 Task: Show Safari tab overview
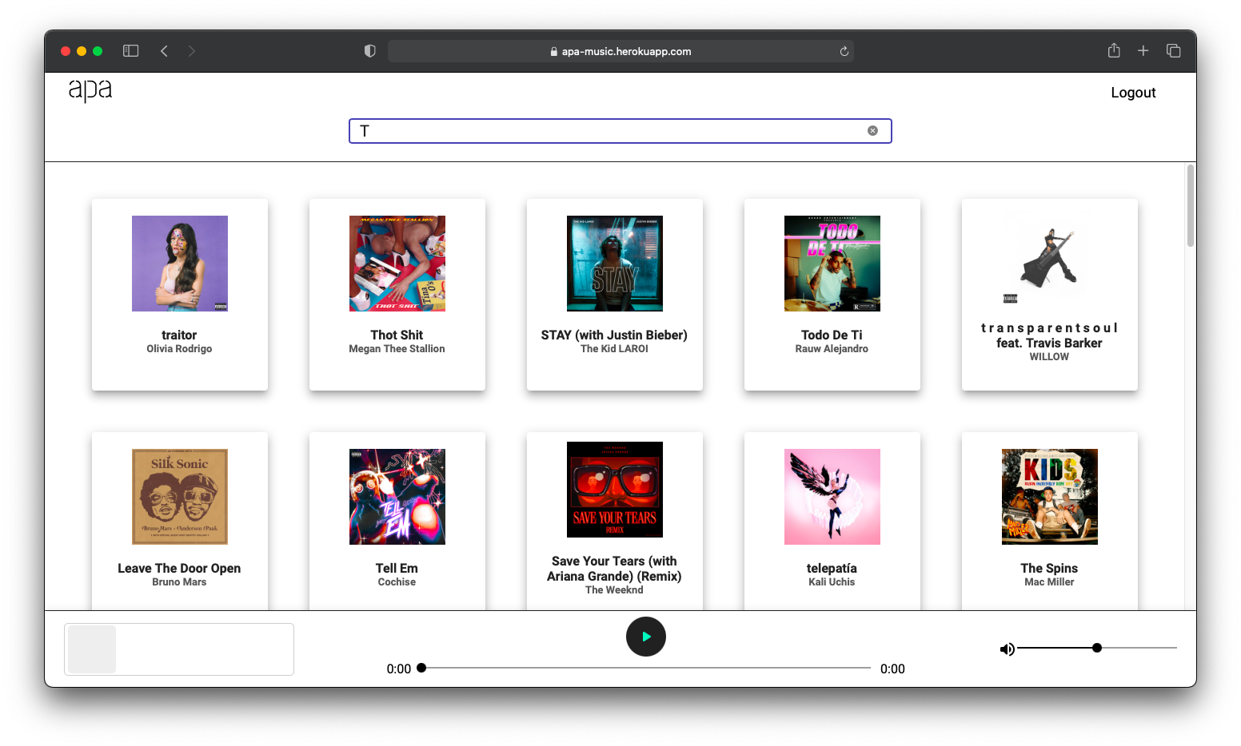[x=1173, y=50]
